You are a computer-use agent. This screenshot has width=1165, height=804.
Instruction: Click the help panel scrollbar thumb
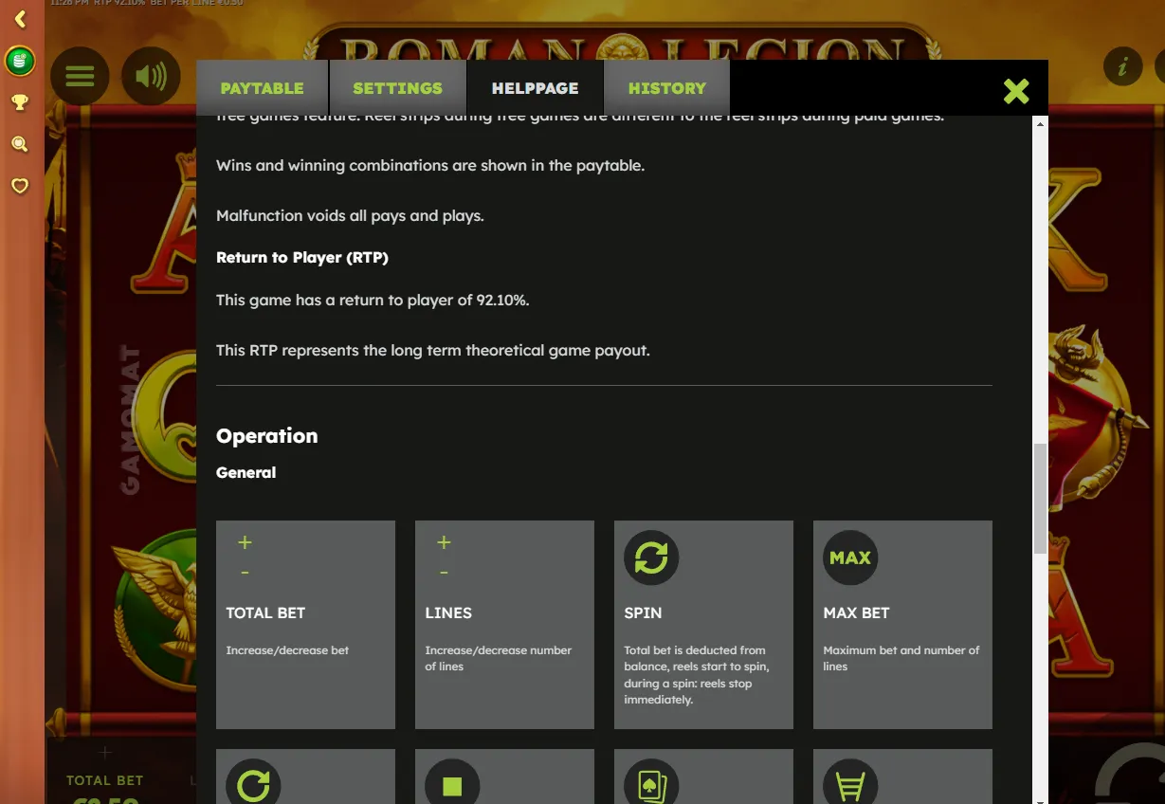coord(1040,499)
